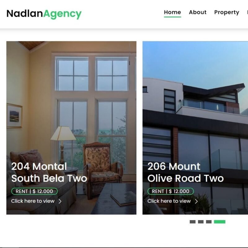Click the RENT $12.000 badge on 204 Montal
The width and height of the screenshot is (248, 248).
click(34, 191)
